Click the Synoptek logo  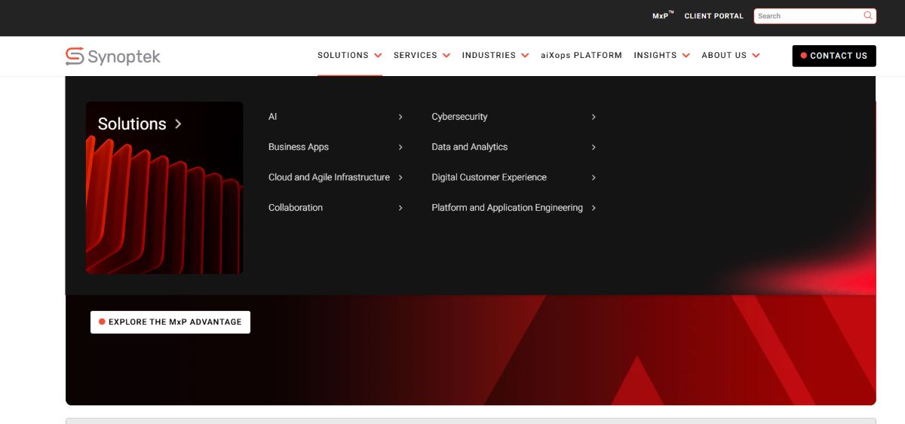click(x=113, y=56)
